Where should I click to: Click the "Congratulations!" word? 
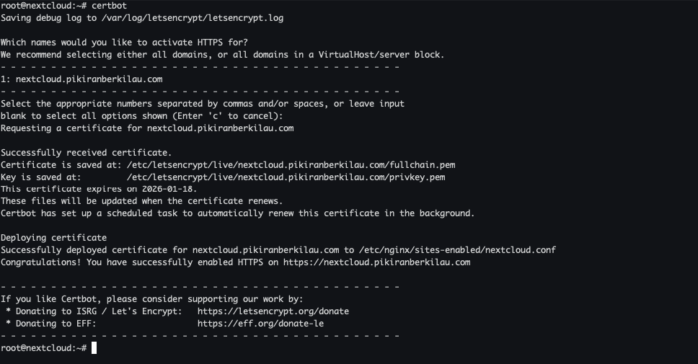click(41, 262)
